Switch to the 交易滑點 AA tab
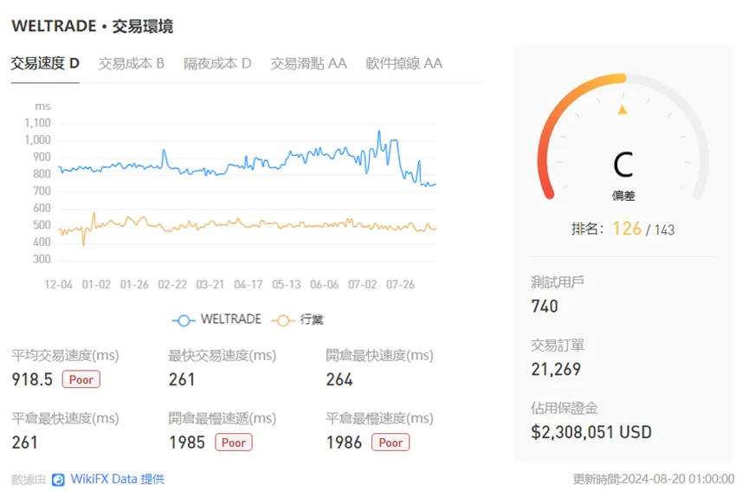Viewport: 749px width, 491px height. pyautogui.click(x=308, y=63)
